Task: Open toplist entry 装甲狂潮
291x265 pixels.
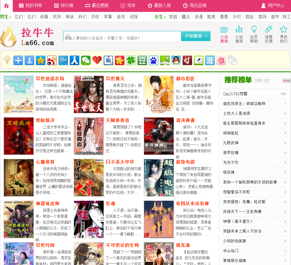Action: pyautogui.click(x=231, y=153)
